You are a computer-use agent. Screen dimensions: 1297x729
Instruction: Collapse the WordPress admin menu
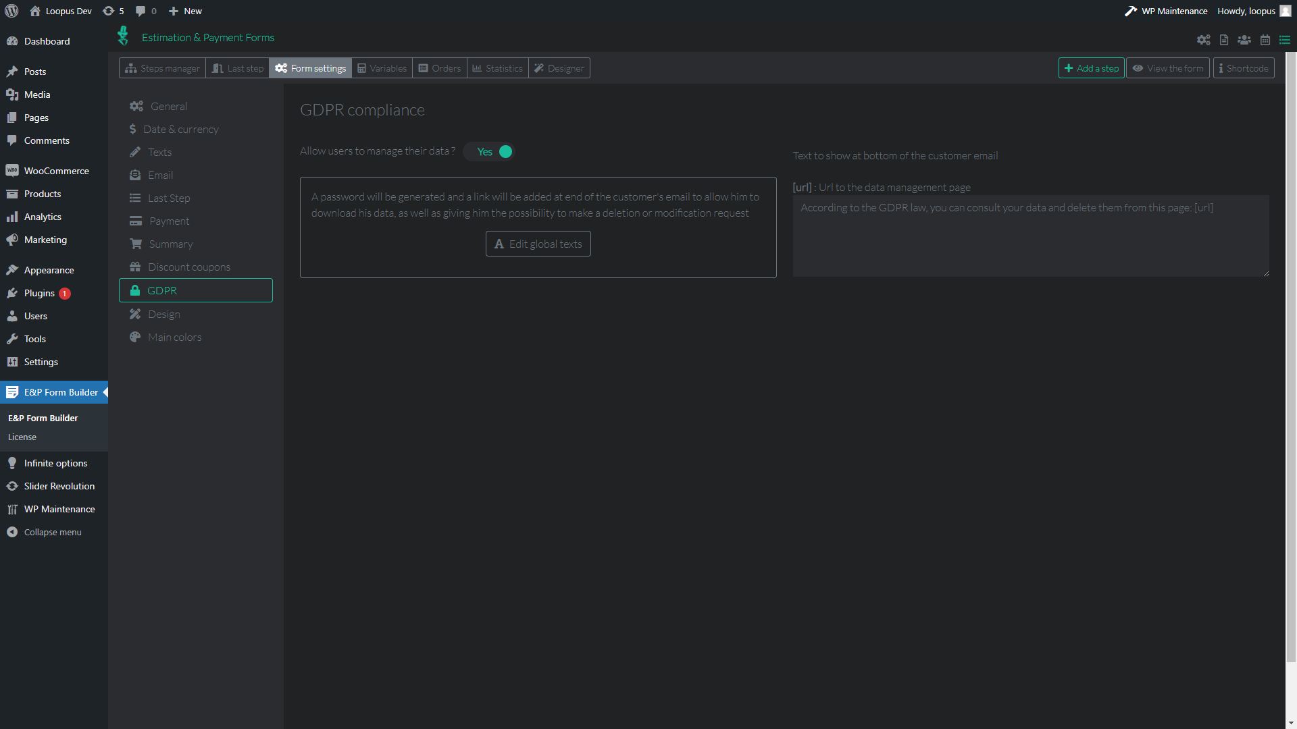click(52, 532)
